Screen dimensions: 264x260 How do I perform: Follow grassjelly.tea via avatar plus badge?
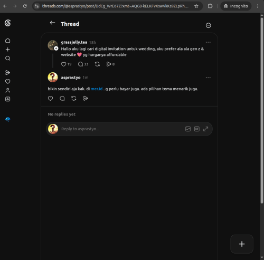click(56, 49)
